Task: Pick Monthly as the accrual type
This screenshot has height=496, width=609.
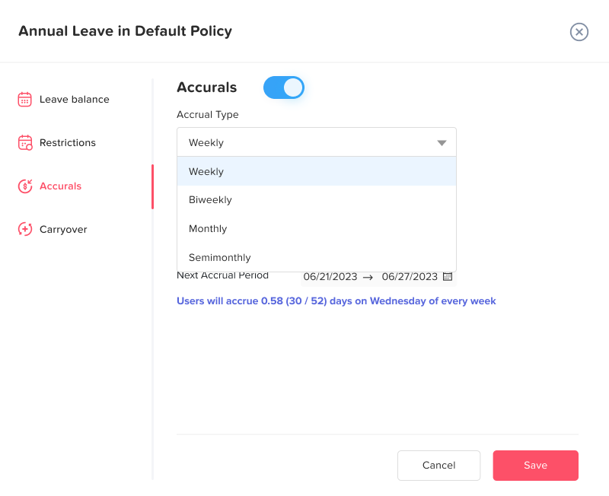Action: point(208,229)
